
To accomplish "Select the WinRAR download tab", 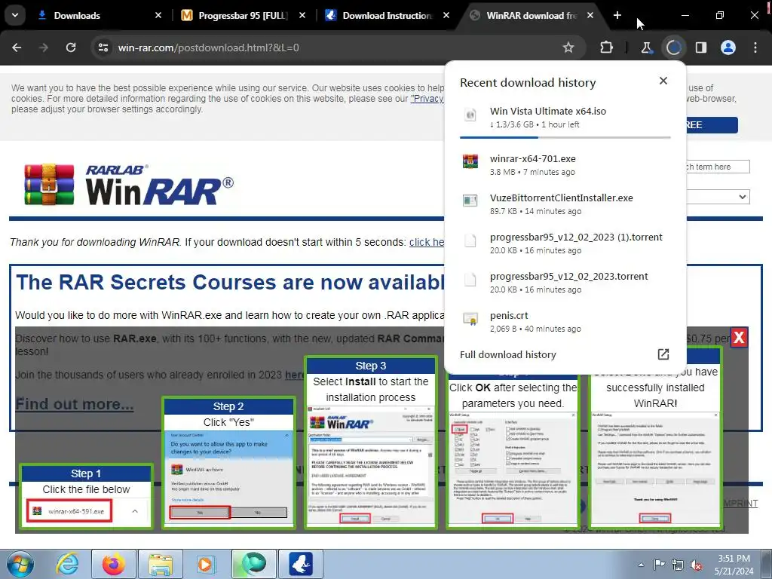I will (532, 16).
